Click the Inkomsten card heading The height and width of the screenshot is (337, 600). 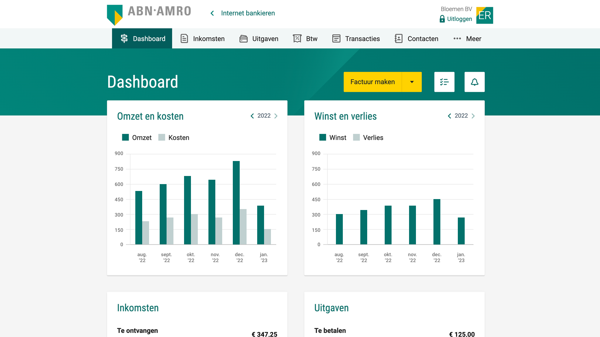(x=138, y=308)
